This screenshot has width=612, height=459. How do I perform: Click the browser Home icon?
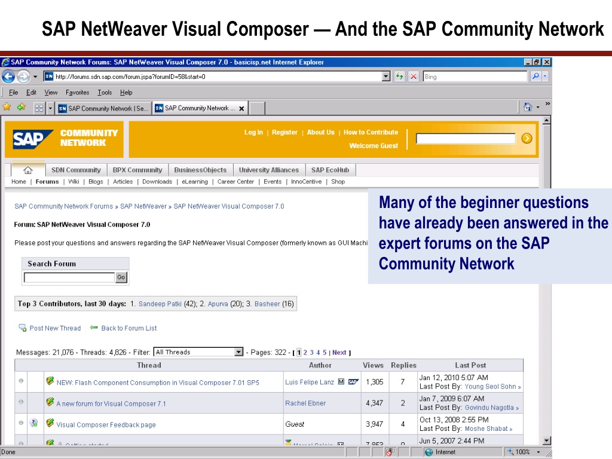tap(528, 106)
